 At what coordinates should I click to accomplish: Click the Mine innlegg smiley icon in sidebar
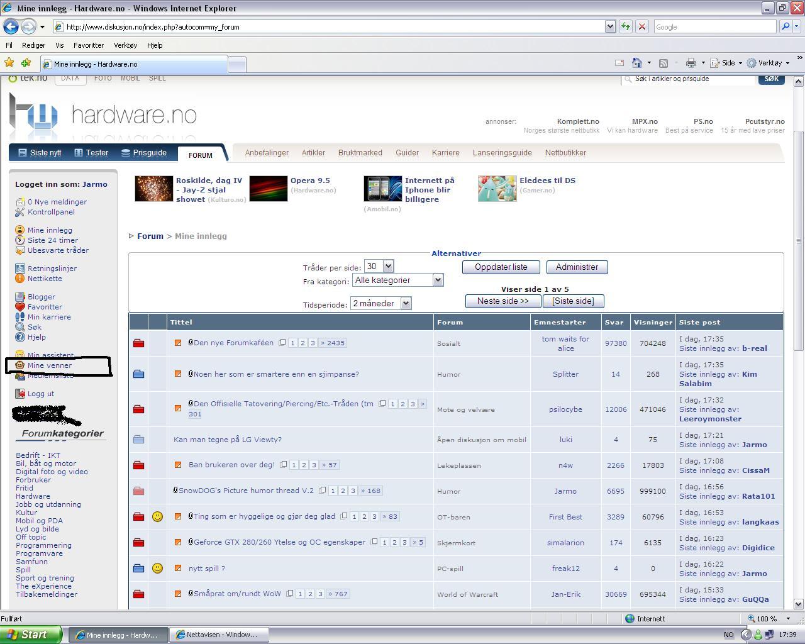pyautogui.click(x=20, y=230)
